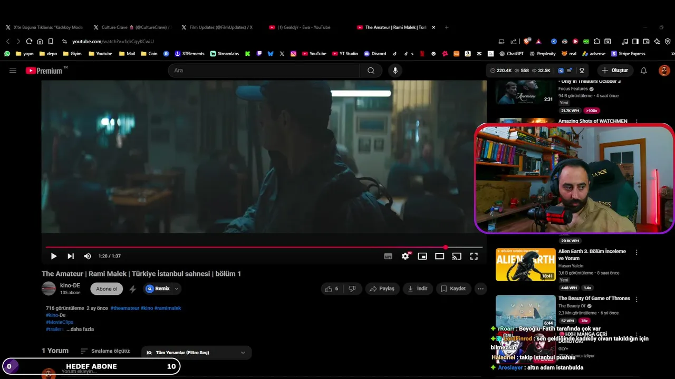675x379 pixels.
Task: Click the youtube.com address bar URL
Action: coord(113,42)
